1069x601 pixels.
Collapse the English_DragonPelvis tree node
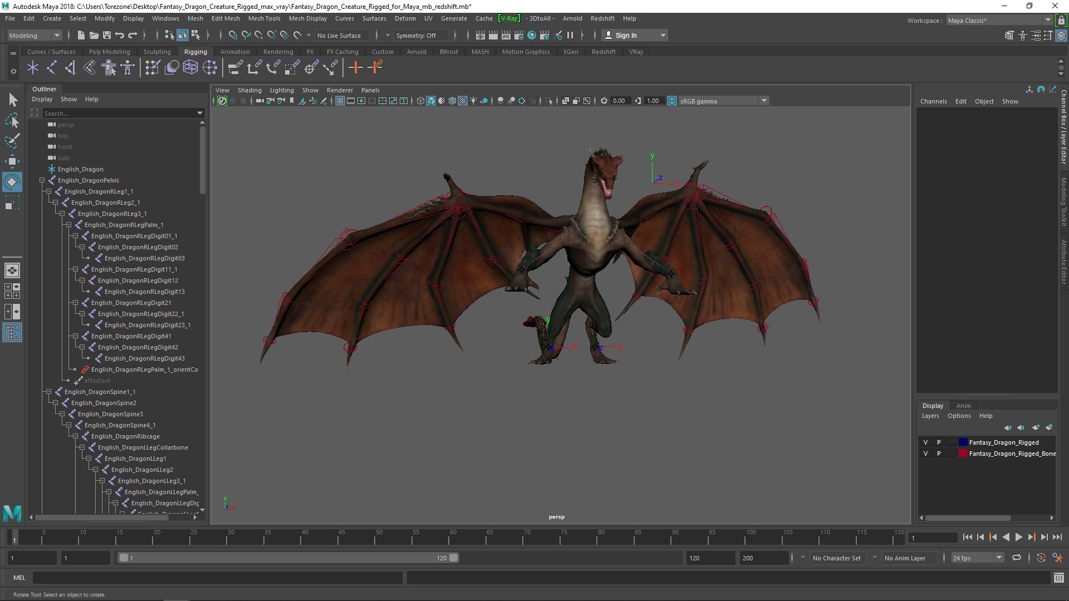pyautogui.click(x=42, y=180)
